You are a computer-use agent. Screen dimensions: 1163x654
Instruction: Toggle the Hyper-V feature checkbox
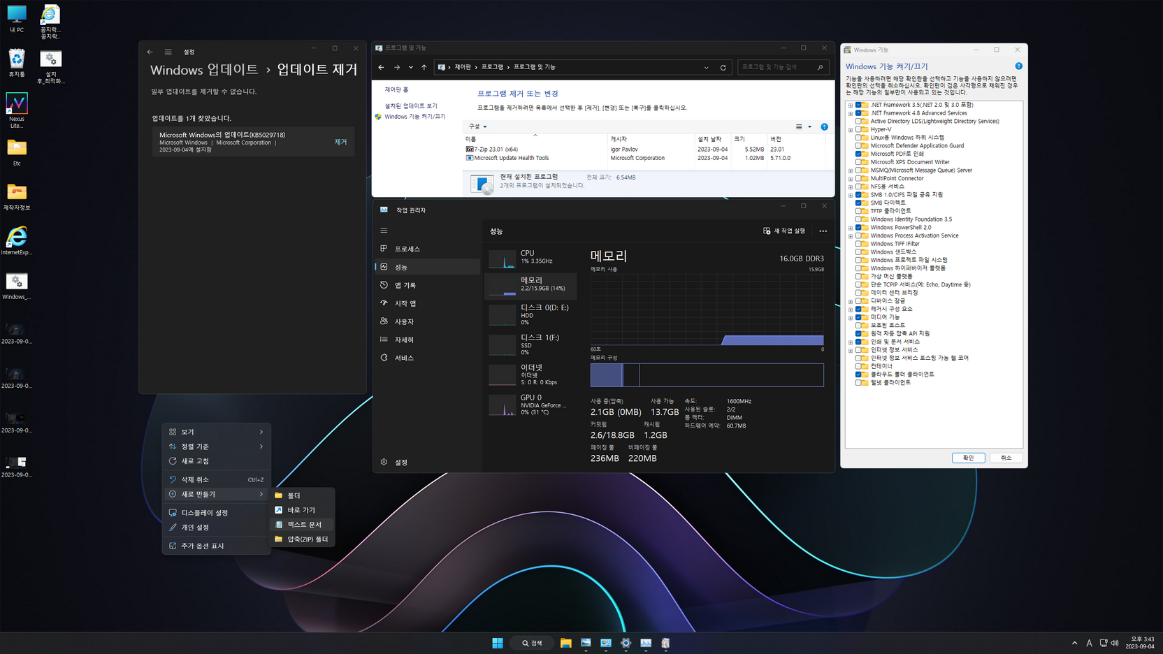[858, 129]
